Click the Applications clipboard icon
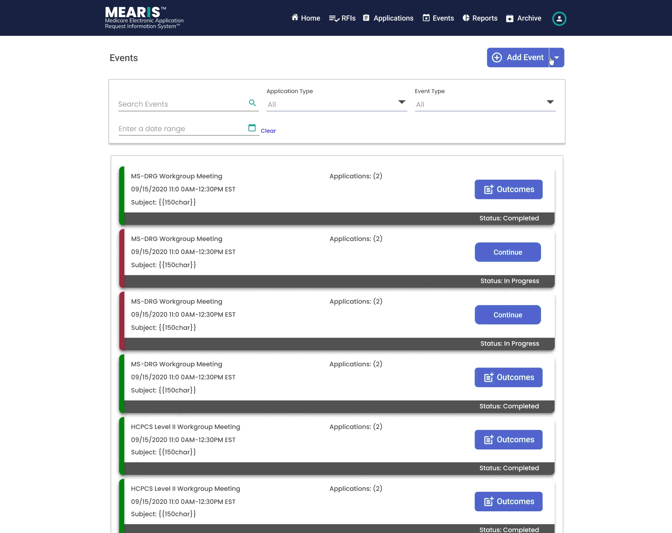This screenshot has height=533, width=672. pos(366,18)
